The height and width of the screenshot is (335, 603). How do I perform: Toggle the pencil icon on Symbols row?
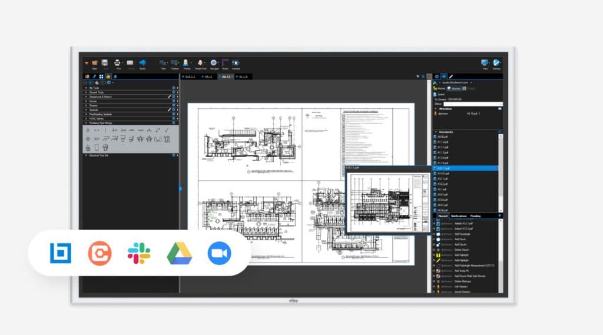(169, 110)
